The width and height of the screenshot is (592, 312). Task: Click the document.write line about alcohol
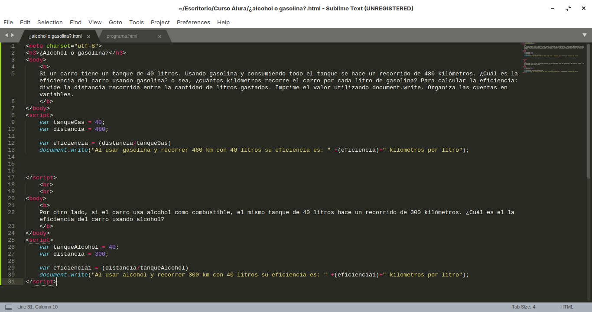(254, 275)
